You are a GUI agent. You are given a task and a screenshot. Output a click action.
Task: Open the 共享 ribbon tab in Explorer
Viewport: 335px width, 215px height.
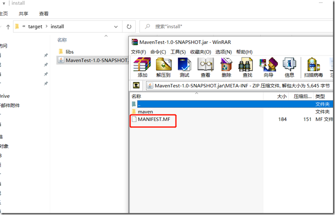pos(23,14)
